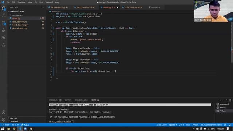Image resolution: width=233 pixels, height=131 pixels.
Task: Collapse the SEMINAR-CODES folder section
Action: coord(27,11)
